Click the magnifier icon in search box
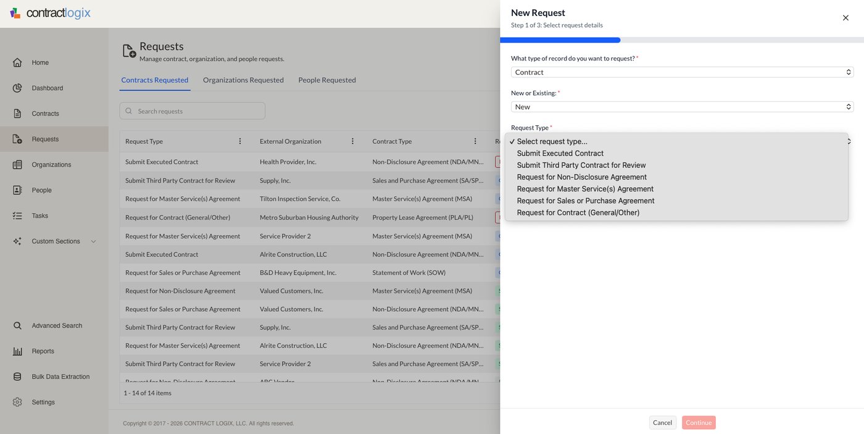This screenshot has height=434, width=864. pyautogui.click(x=128, y=111)
